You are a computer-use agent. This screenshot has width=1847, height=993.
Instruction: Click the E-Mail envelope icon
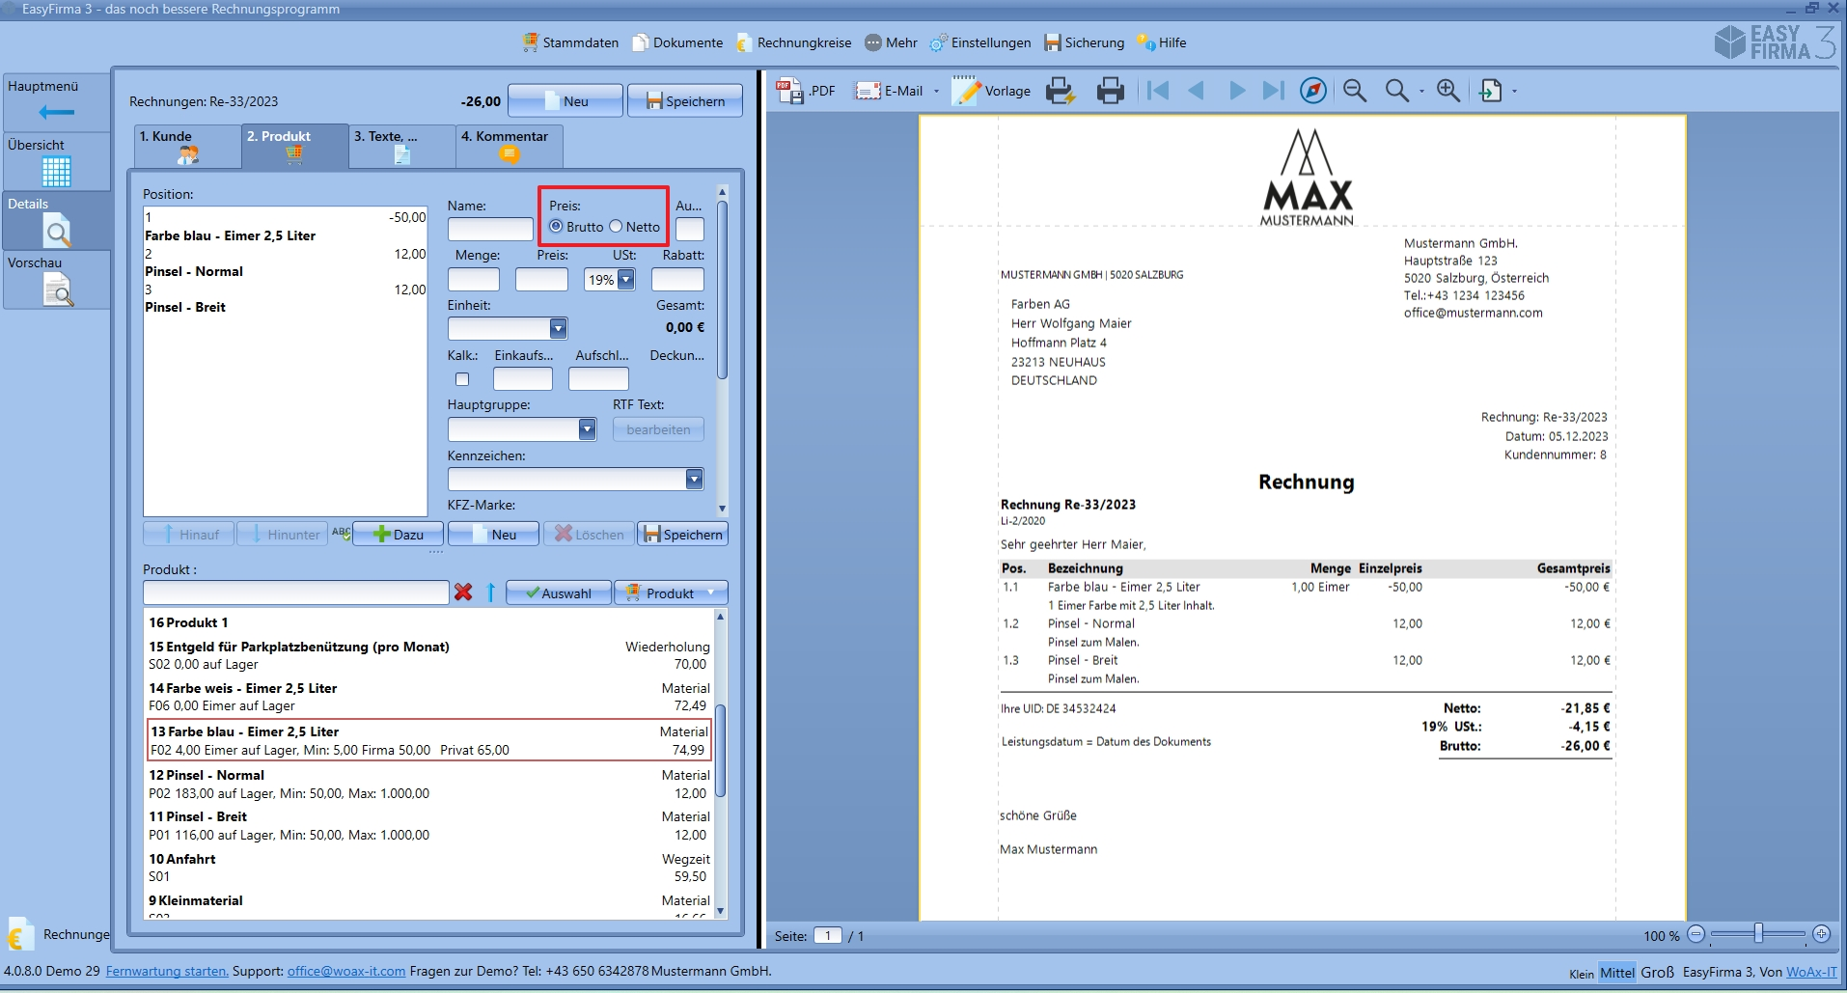pos(868,91)
